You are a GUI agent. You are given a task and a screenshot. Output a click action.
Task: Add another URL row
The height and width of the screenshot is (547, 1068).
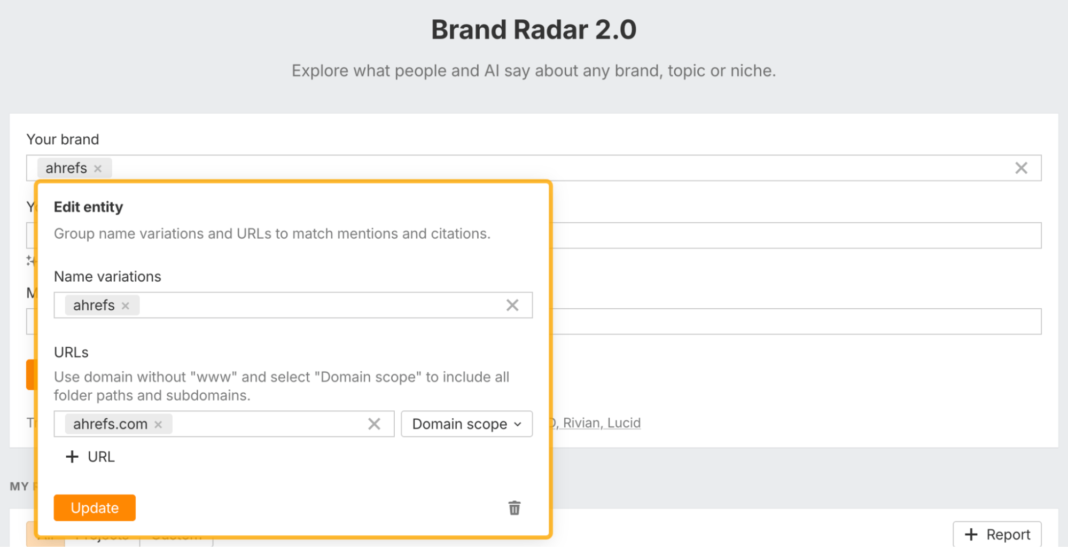coord(90,457)
